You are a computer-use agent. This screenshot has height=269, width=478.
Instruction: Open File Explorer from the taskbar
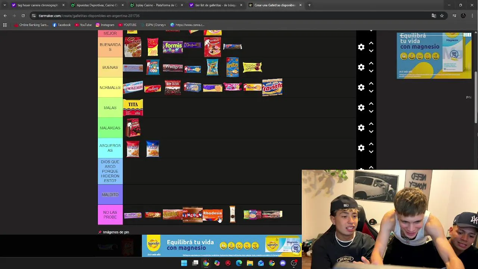[250, 263]
